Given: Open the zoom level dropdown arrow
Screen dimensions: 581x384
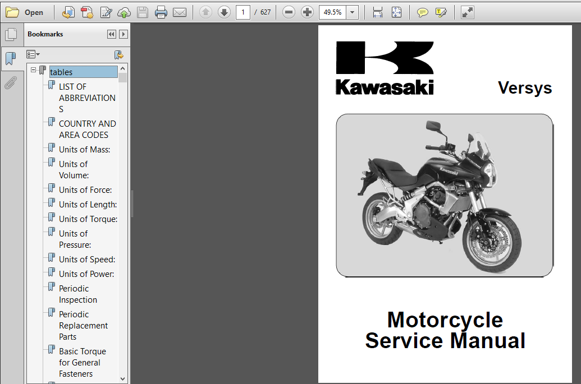Looking at the screenshot, I should [x=353, y=12].
